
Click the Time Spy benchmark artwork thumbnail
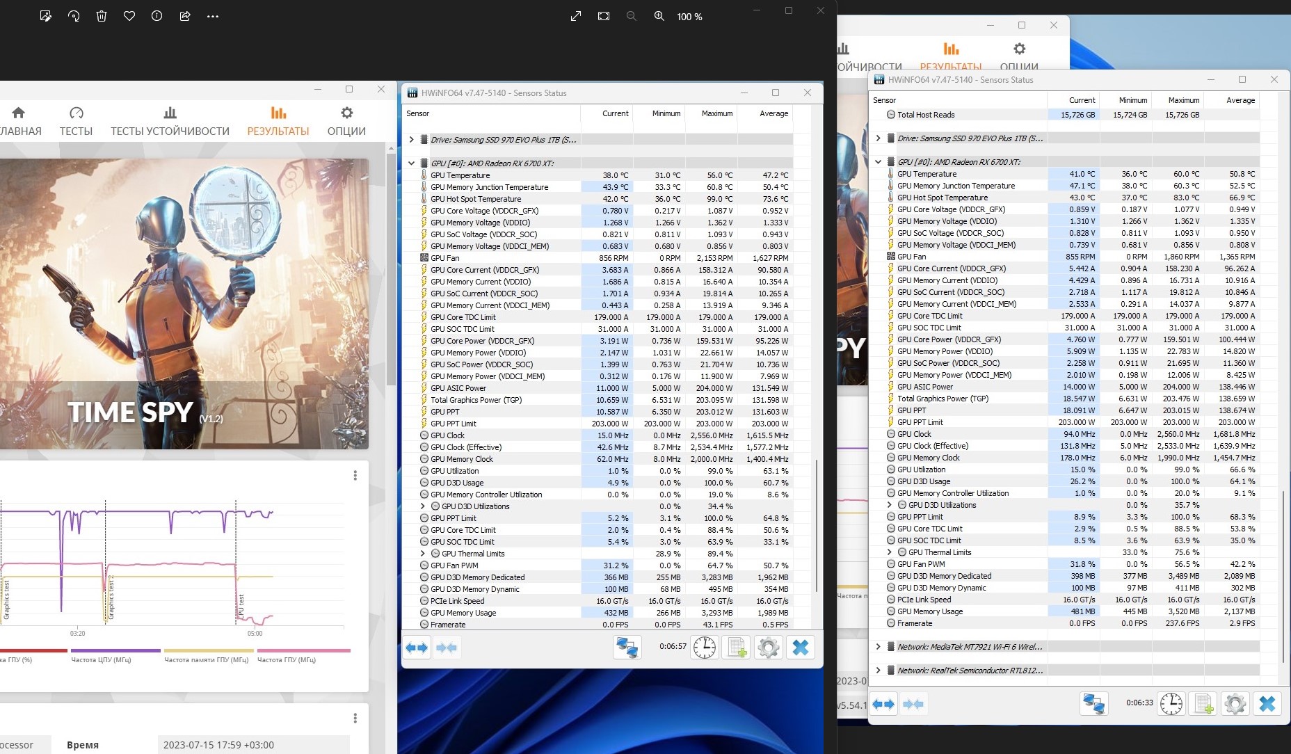tap(184, 304)
